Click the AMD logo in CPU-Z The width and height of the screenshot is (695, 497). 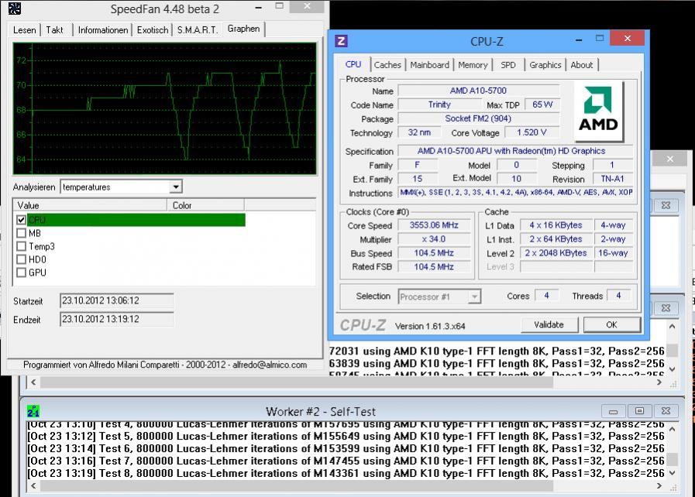pos(598,111)
